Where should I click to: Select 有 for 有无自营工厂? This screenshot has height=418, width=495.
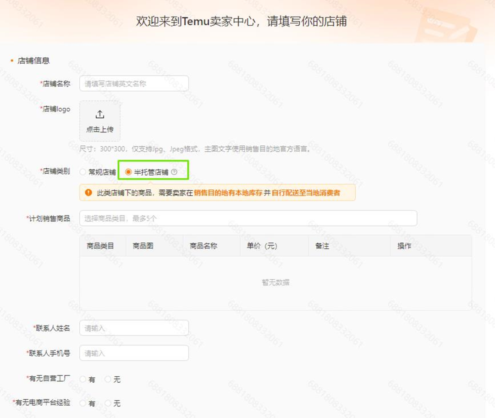(82, 379)
